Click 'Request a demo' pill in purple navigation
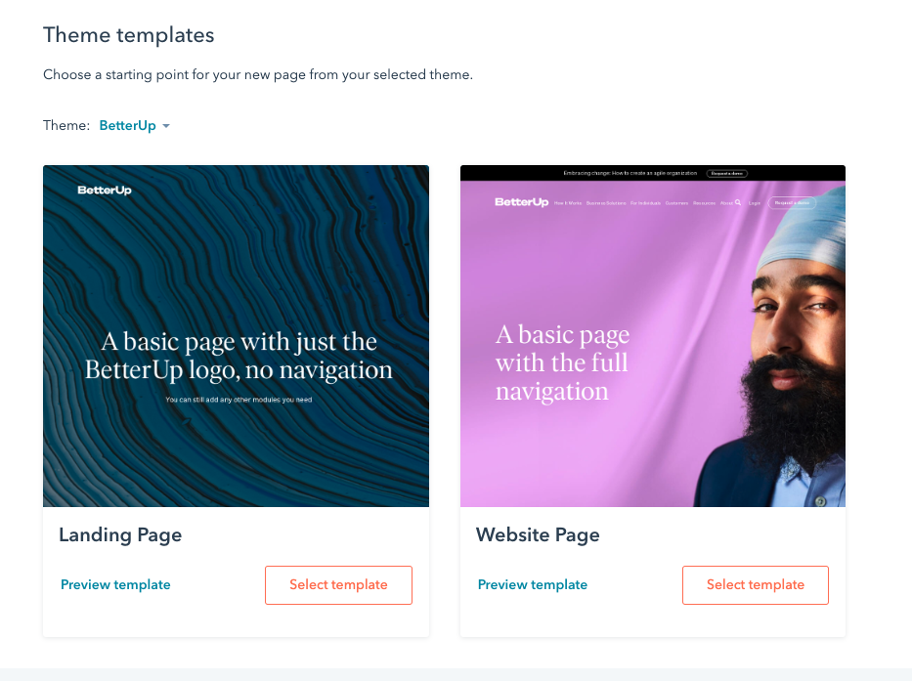Viewport: 912px width, 681px height. 792,203
